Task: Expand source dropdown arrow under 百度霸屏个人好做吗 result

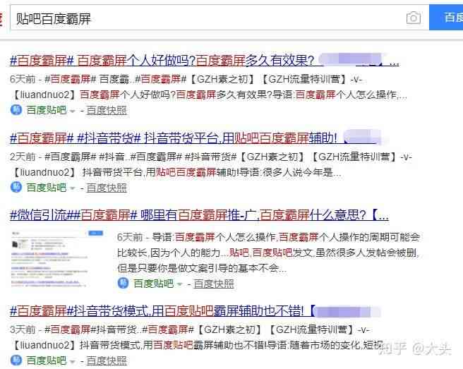Action: [72, 111]
